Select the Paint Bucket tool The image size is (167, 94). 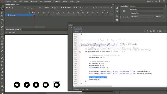point(2,62)
